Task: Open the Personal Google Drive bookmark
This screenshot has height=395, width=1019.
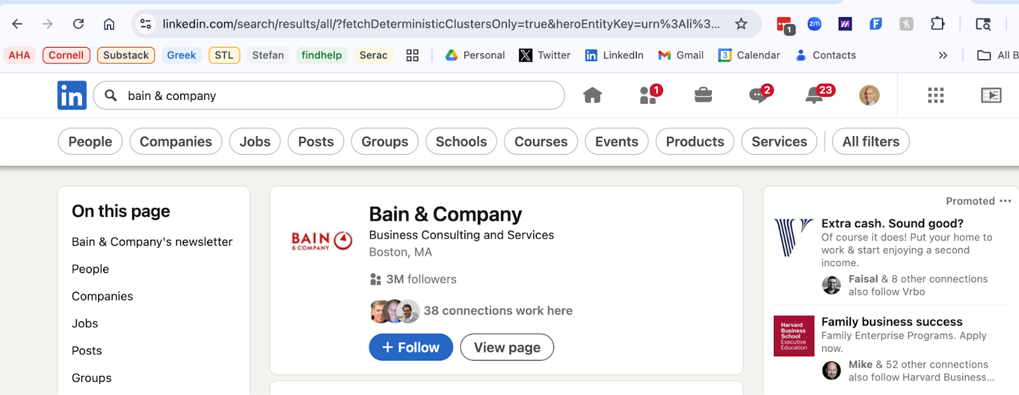Action: coord(475,55)
